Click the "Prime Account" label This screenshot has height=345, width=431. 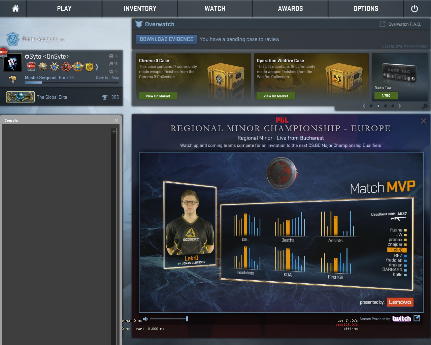[x=39, y=39]
